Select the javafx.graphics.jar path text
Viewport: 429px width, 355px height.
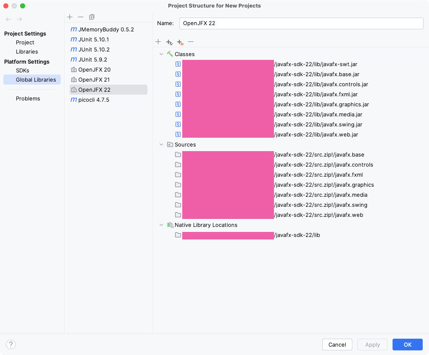pyautogui.click(x=321, y=105)
